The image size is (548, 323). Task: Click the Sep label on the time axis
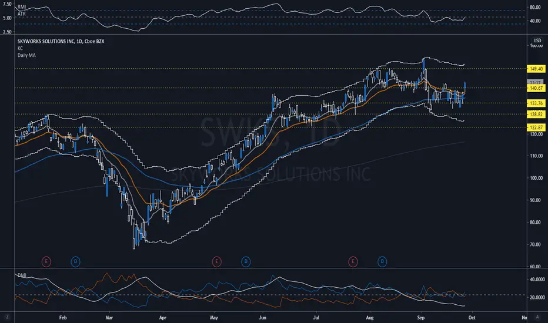click(421, 317)
